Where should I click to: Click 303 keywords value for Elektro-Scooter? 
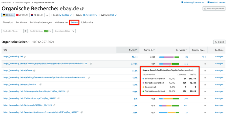tap(186, 99)
